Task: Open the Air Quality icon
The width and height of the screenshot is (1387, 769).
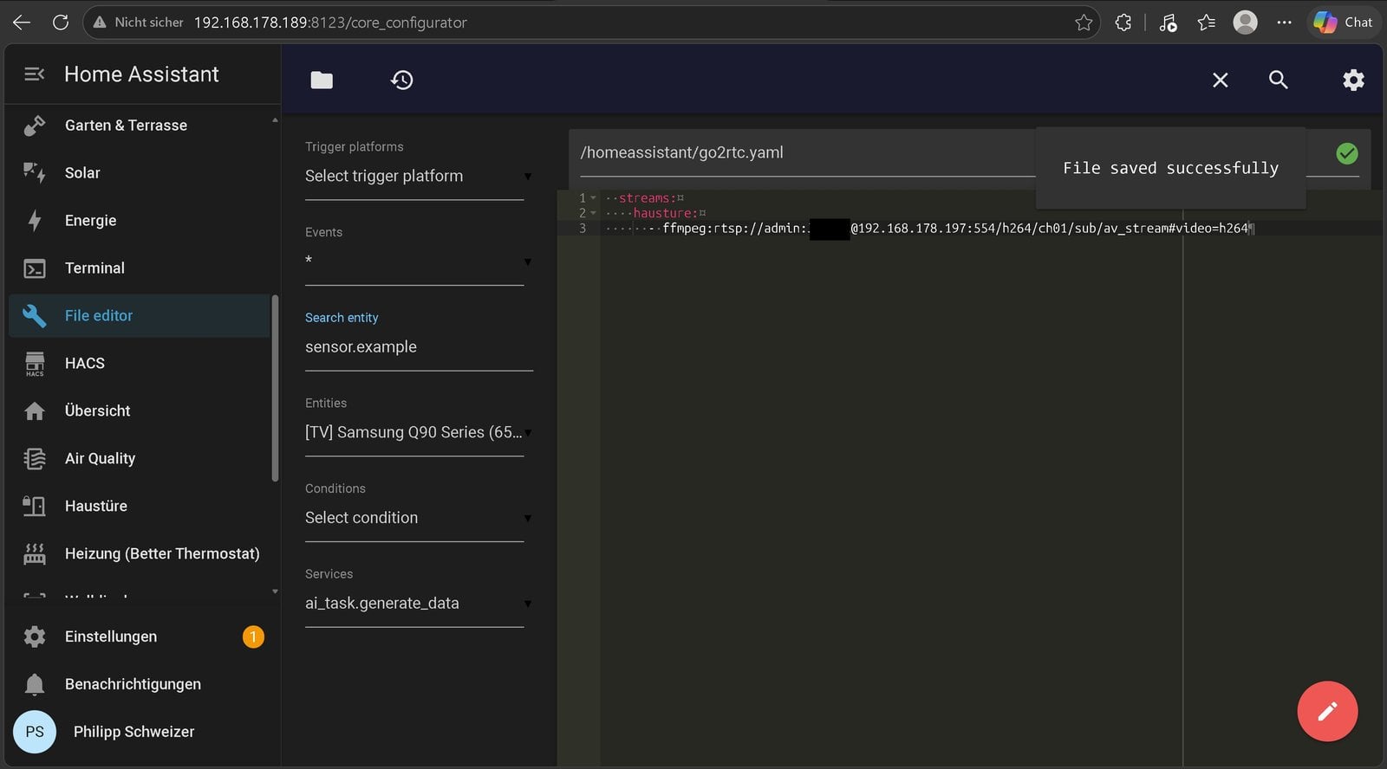Action: [35, 459]
